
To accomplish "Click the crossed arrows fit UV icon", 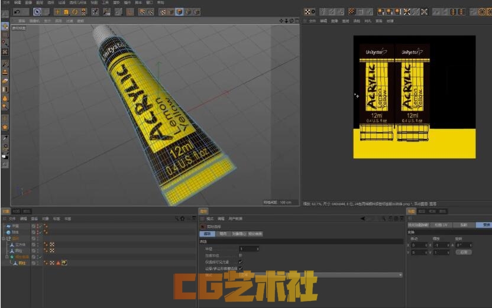I will [x=407, y=12].
